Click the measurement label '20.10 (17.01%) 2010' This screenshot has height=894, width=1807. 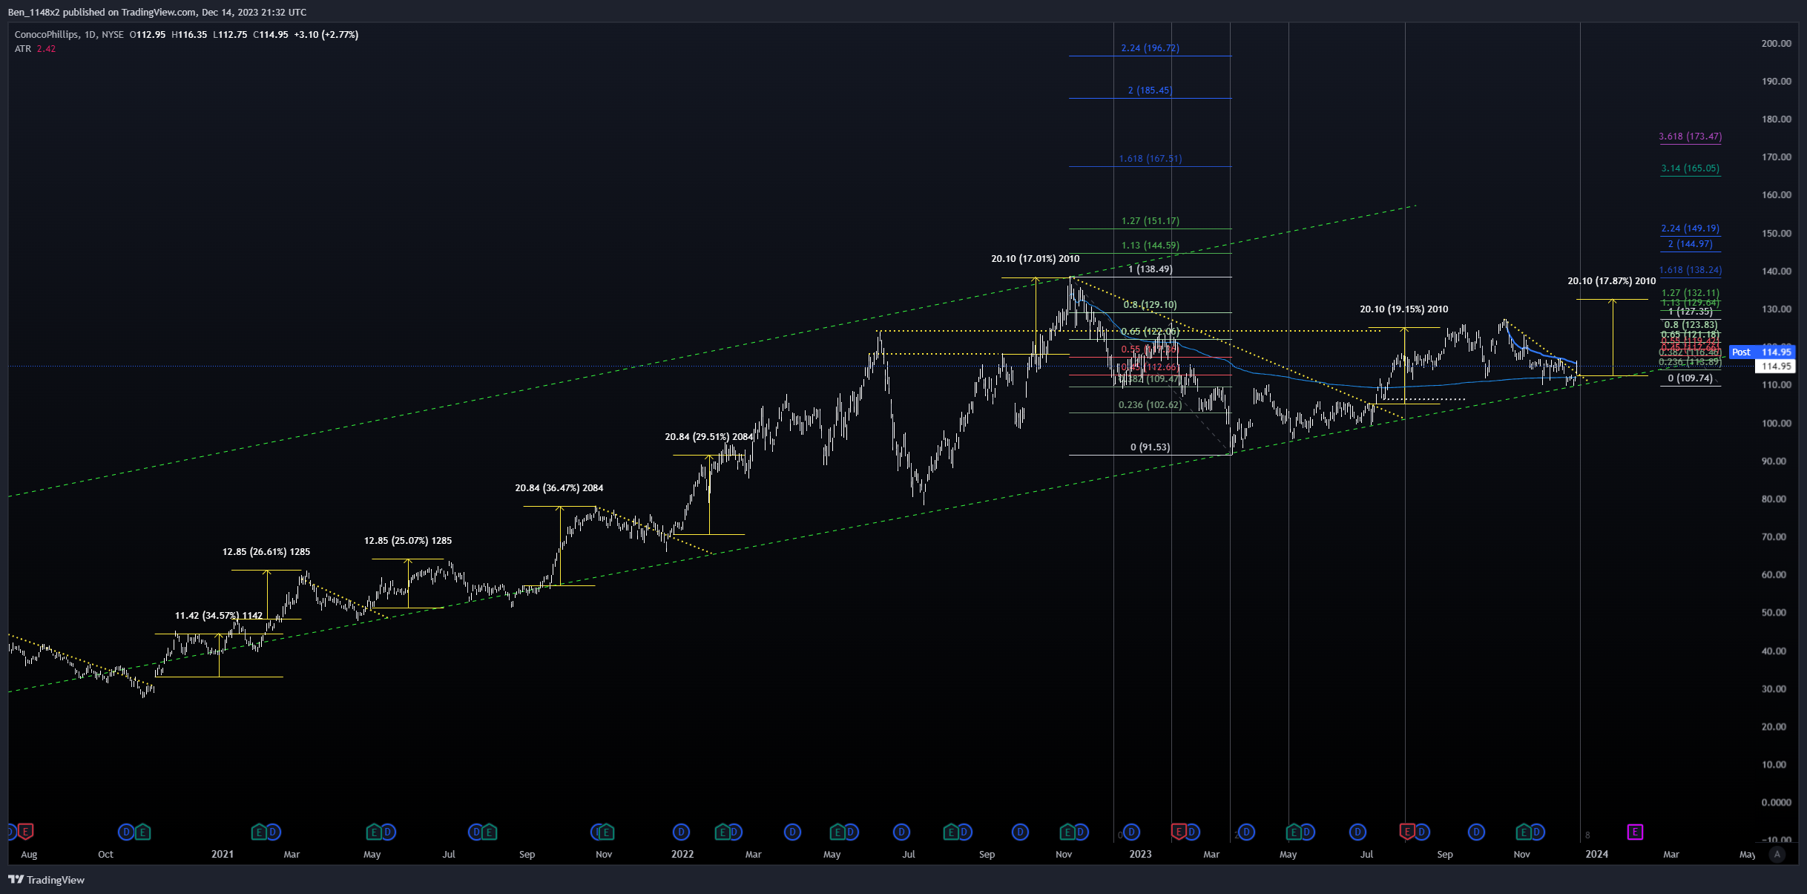click(1036, 258)
